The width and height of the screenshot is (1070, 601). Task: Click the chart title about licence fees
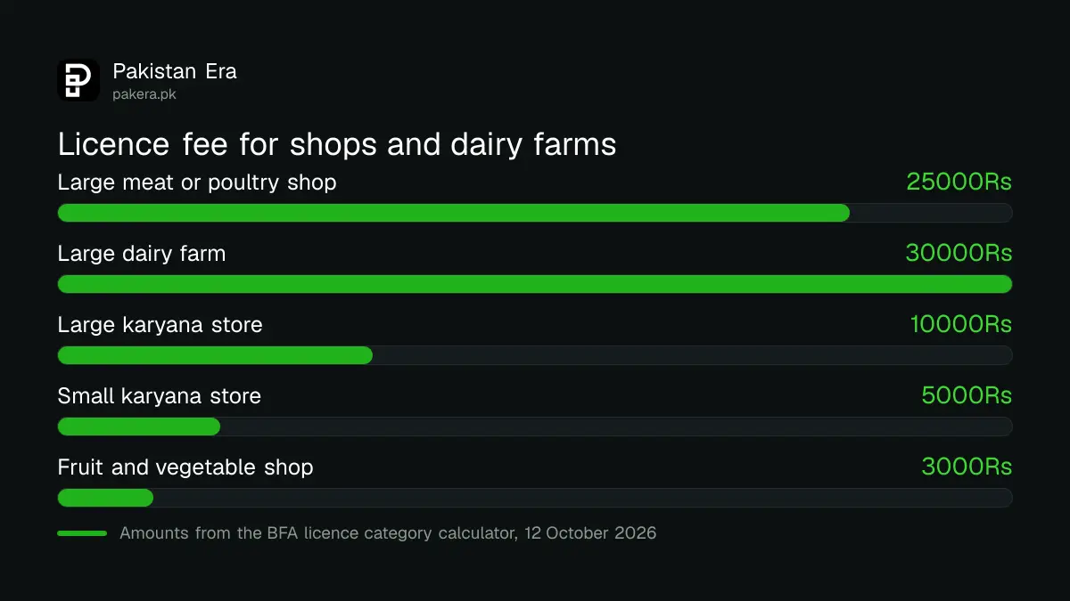pos(337,144)
